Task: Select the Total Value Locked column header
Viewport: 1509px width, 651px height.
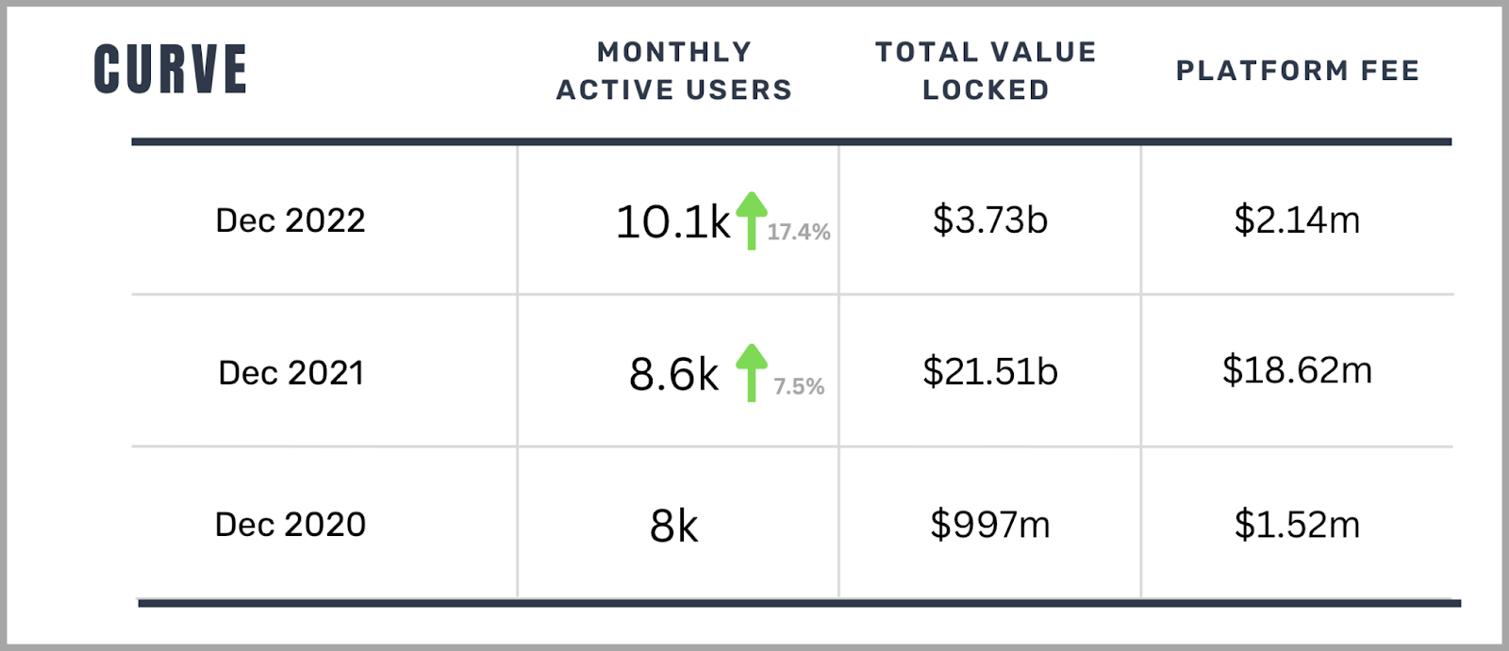Action: [x=986, y=71]
